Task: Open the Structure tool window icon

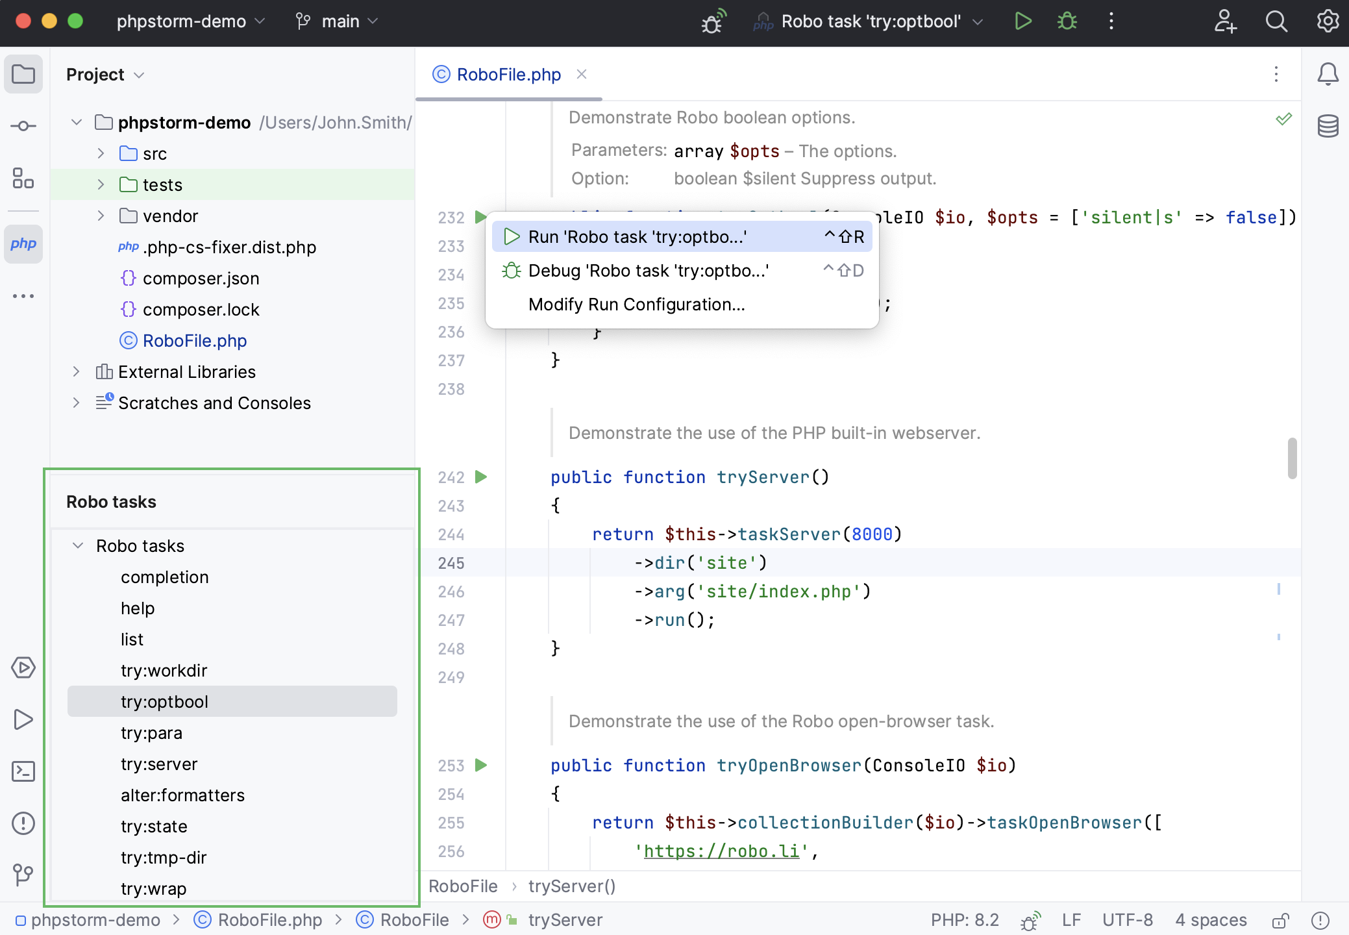Action: [23, 178]
